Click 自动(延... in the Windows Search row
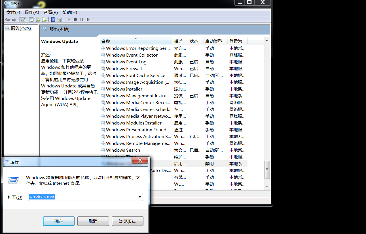Image resolution: width=366 pixels, height=234 pixels. [x=214, y=150]
